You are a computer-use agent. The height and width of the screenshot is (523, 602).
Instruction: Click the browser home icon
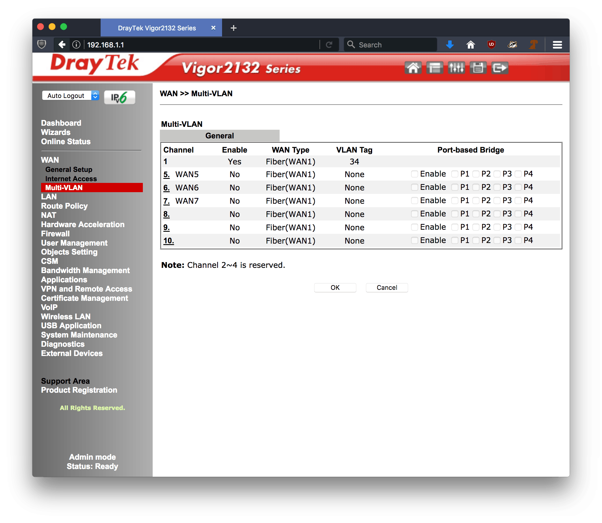(470, 45)
